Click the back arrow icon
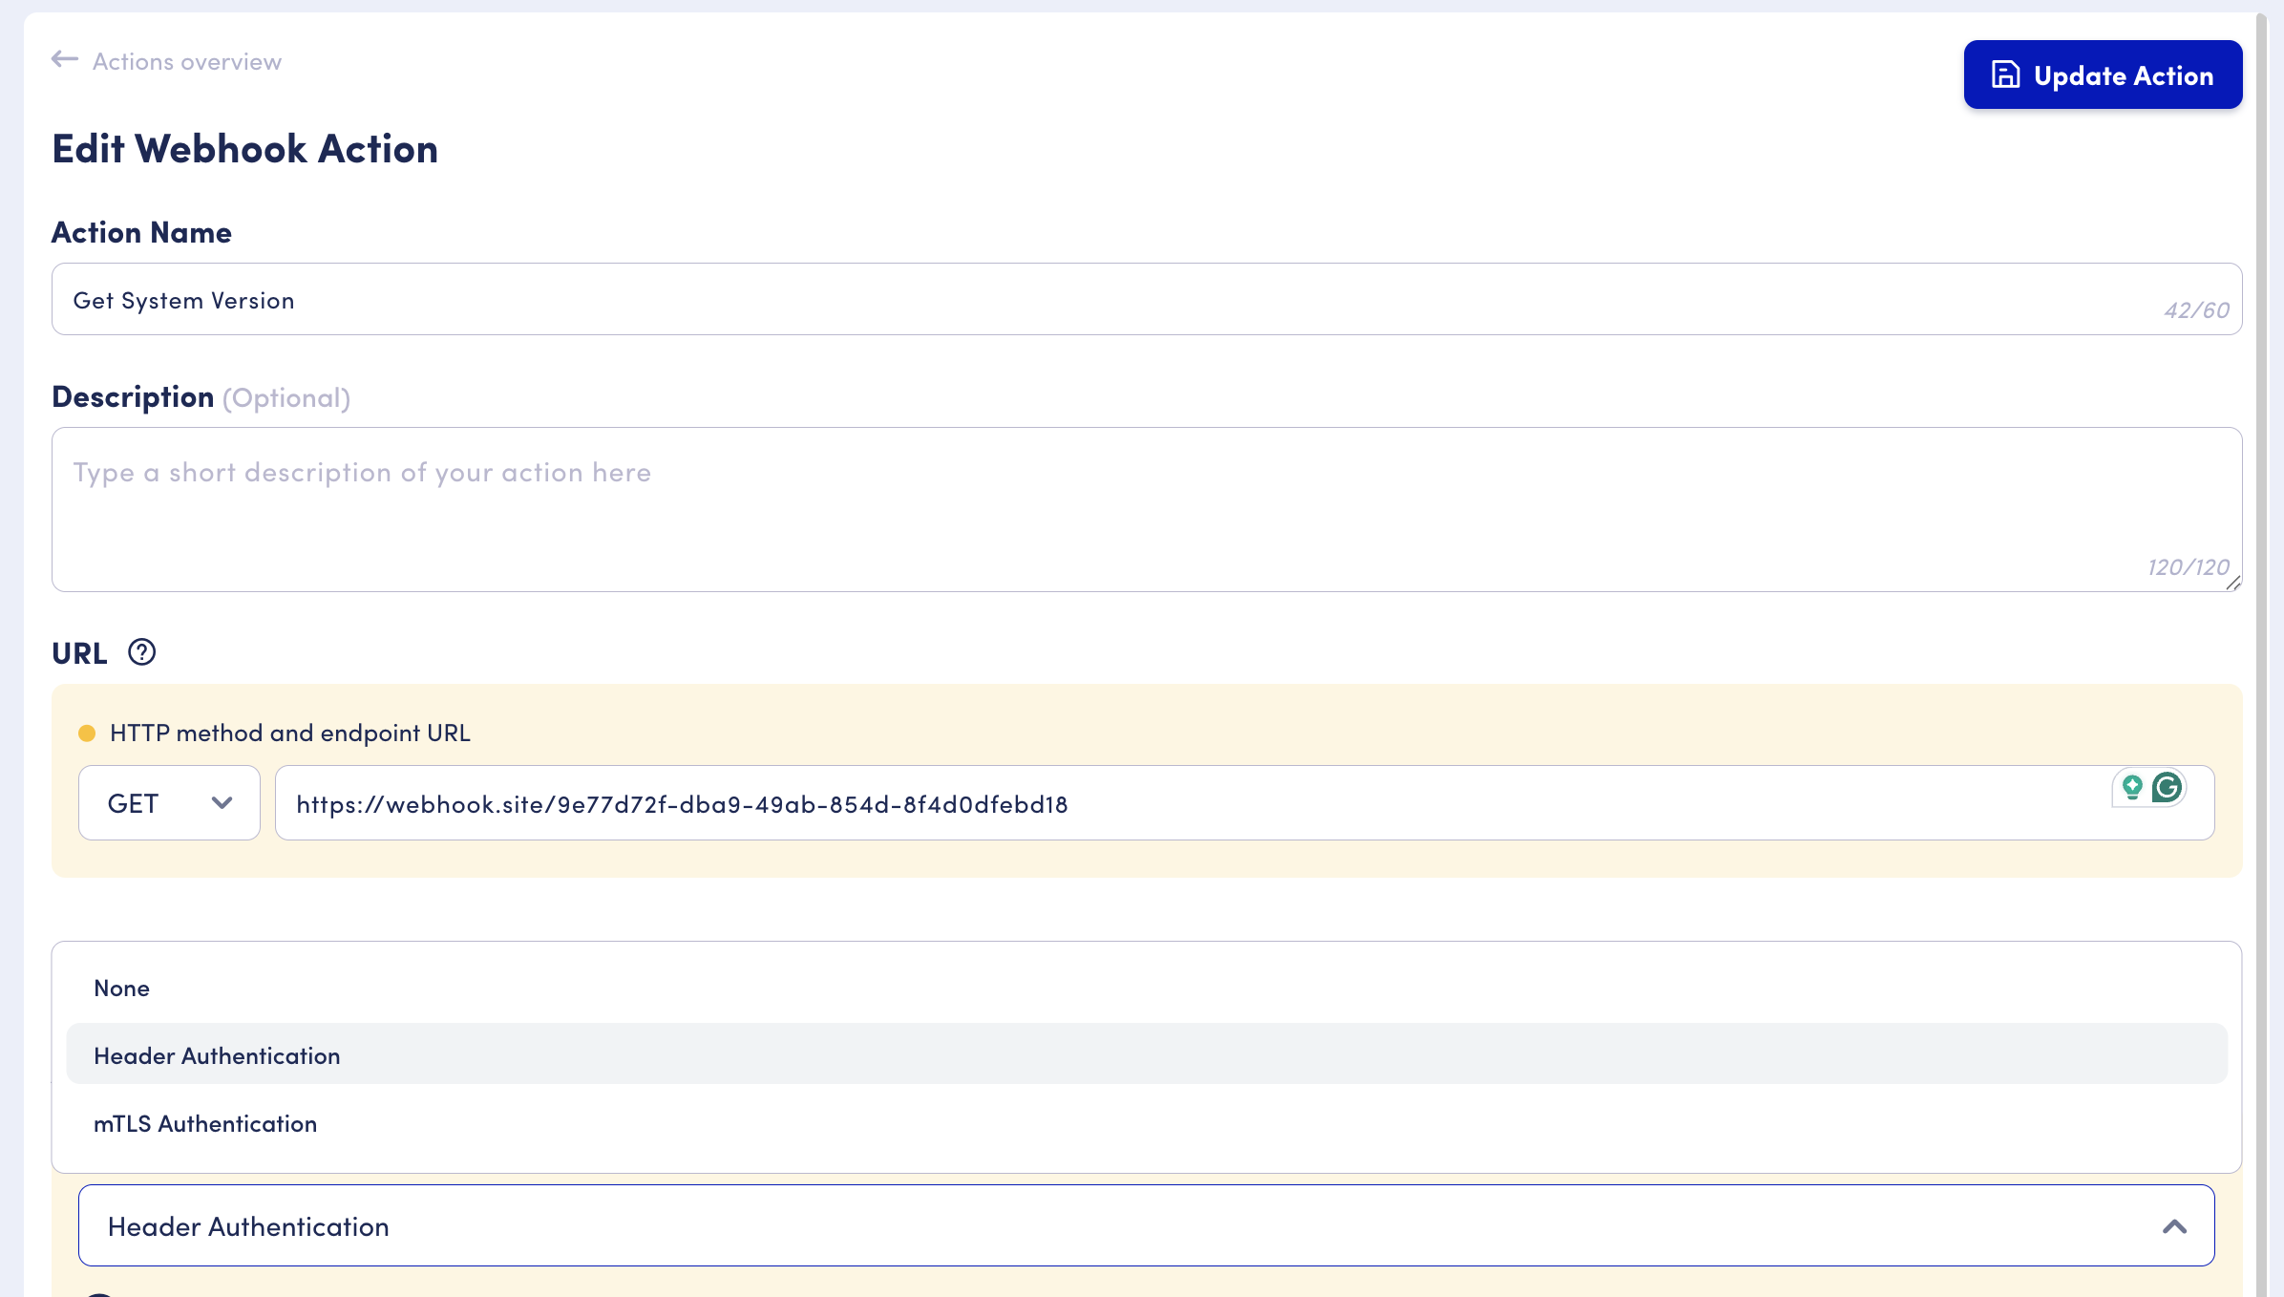 (65, 60)
